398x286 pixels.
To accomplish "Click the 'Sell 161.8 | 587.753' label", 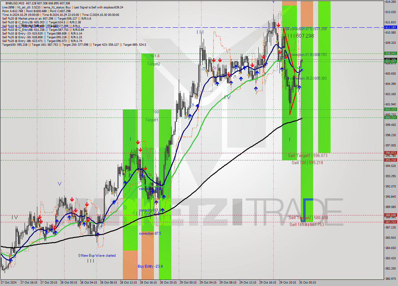I will 307,224.
